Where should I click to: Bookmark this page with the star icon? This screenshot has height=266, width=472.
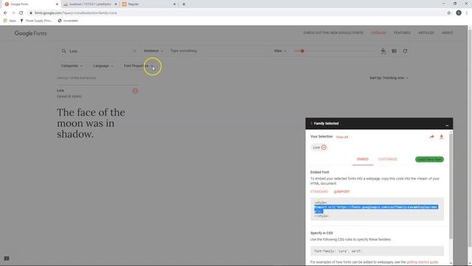tap(449, 13)
